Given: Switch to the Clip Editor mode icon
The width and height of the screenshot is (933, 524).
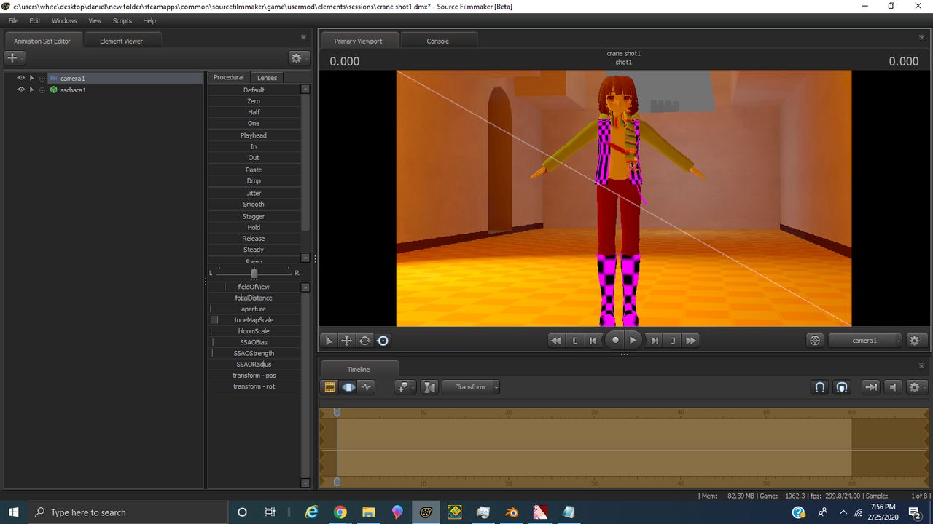Looking at the screenshot, I should click(x=329, y=387).
